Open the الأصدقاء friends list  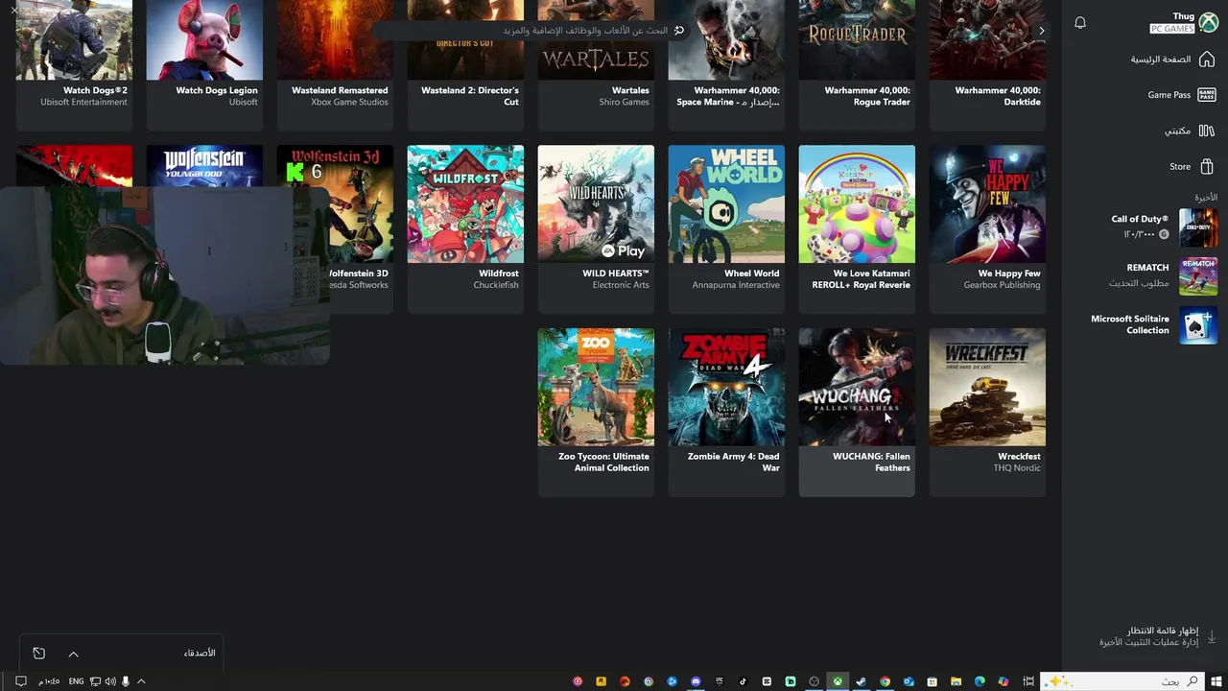click(x=200, y=653)
